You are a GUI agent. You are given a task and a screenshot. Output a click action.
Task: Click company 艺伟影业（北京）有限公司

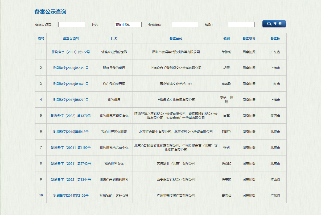pos(176,163)
